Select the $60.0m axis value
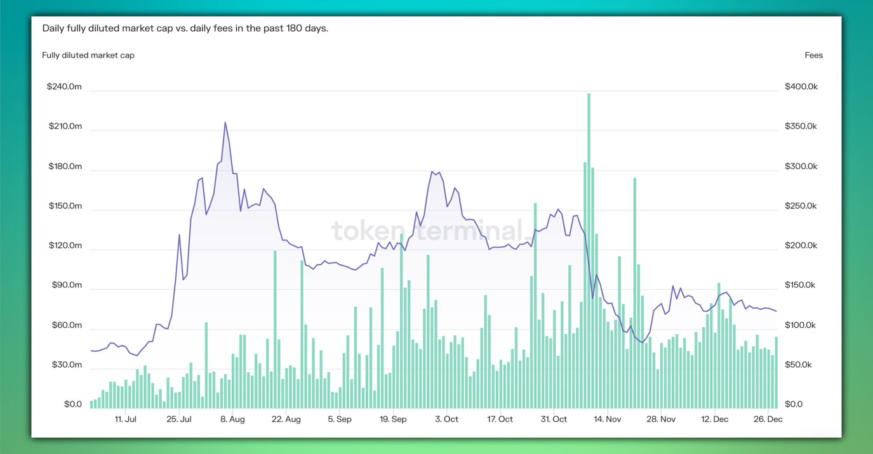 pos(66,325)
